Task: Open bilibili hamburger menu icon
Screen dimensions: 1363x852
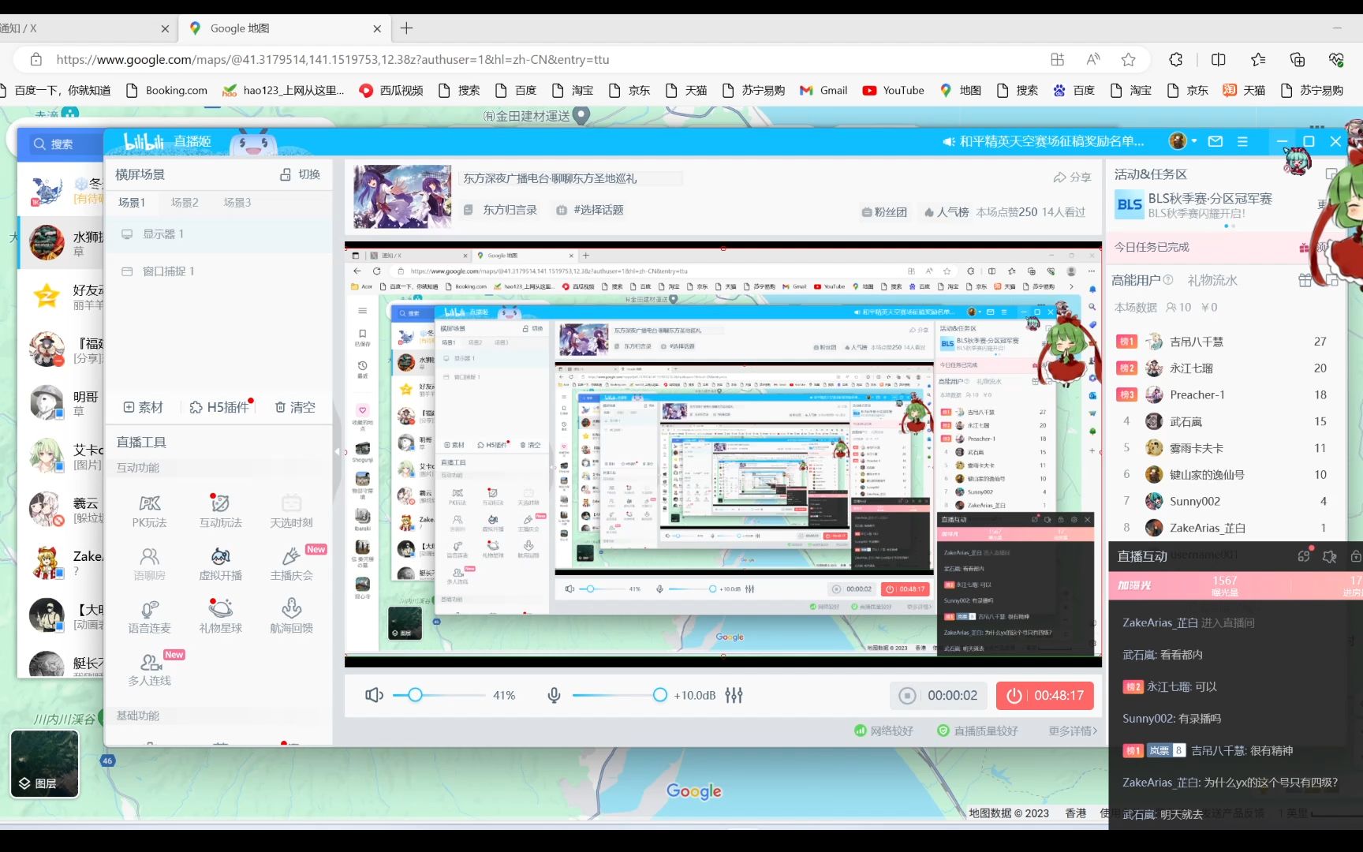Action: pos(1242,141)
